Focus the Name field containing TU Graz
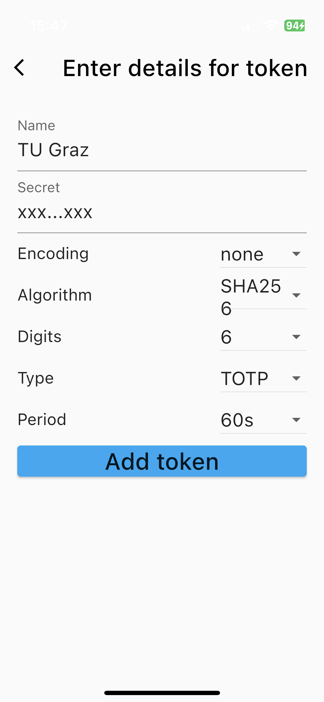The height and width of the screenshot is (702, 324). [162, 144]
